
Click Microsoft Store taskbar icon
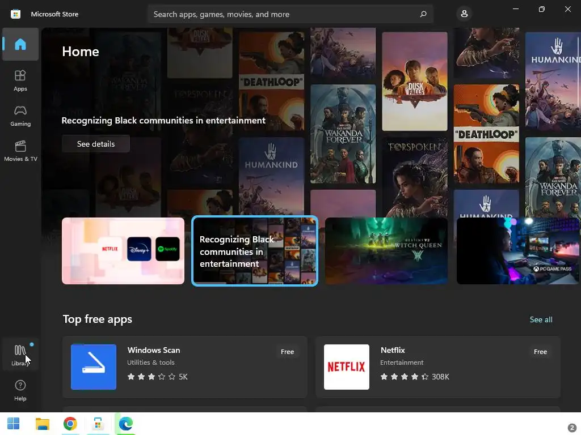coord(98,424)
